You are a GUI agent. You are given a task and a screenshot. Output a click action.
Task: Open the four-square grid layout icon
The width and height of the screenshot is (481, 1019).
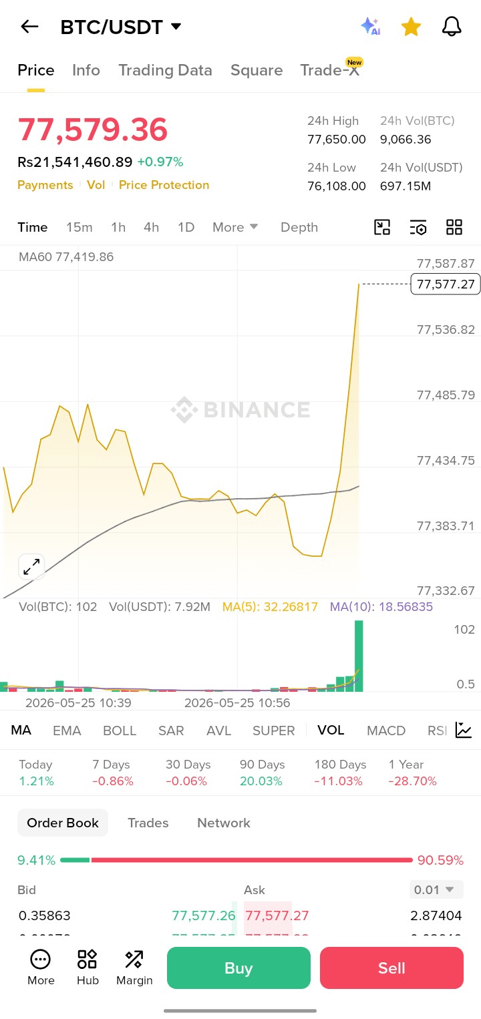454,227
